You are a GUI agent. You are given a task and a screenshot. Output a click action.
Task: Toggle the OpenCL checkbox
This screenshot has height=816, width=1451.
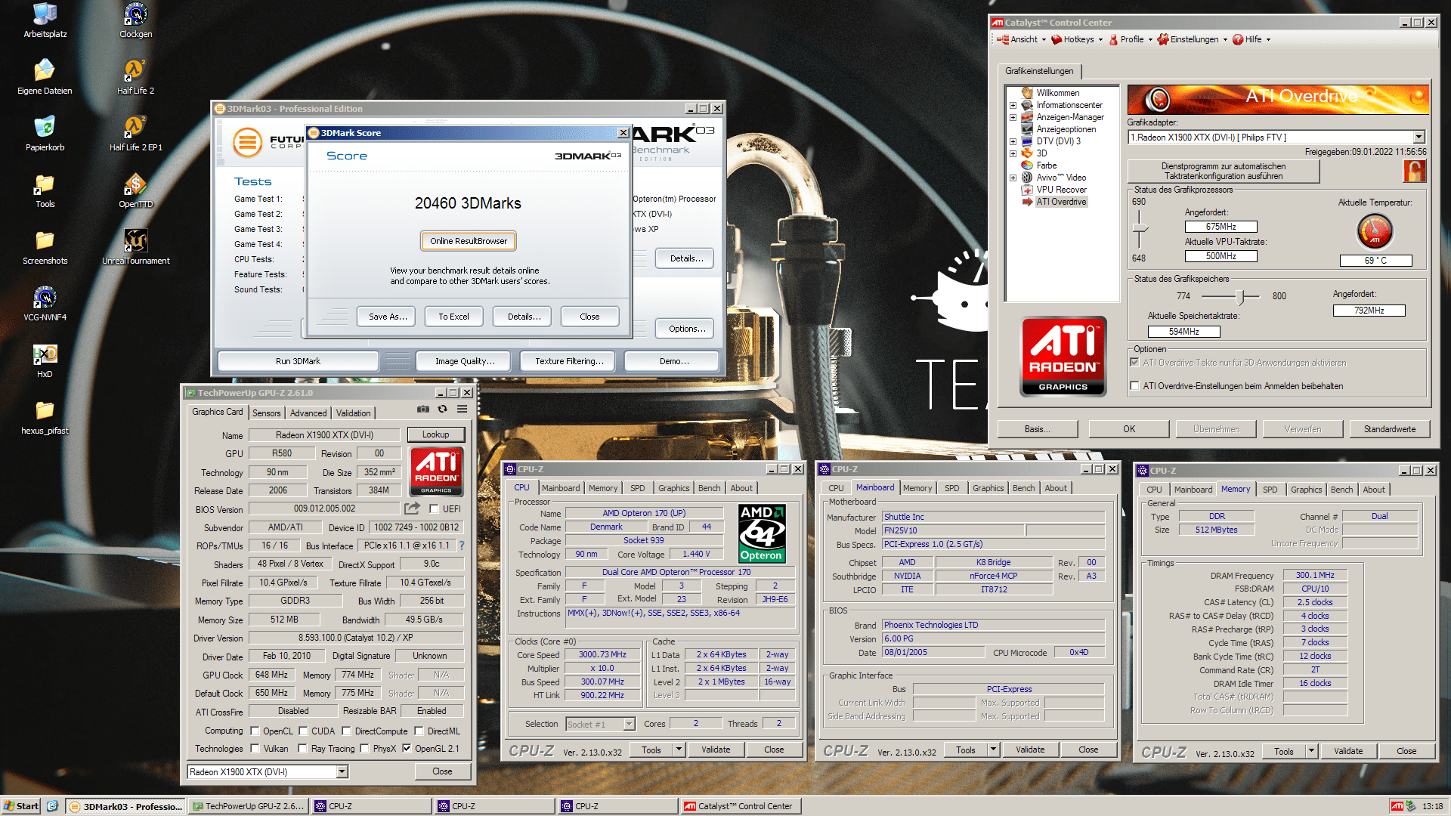pyautogui.click(x=255, y=731)
